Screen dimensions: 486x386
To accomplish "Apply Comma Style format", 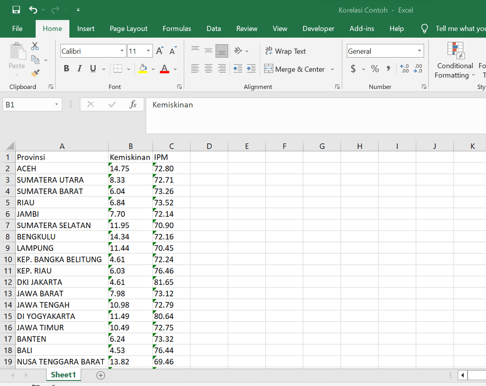I will coord(388,68).
